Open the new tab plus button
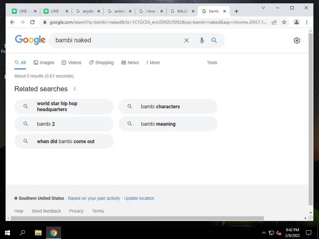The height and width of the screenshot is (239, 319). click(x=236, y=11)
